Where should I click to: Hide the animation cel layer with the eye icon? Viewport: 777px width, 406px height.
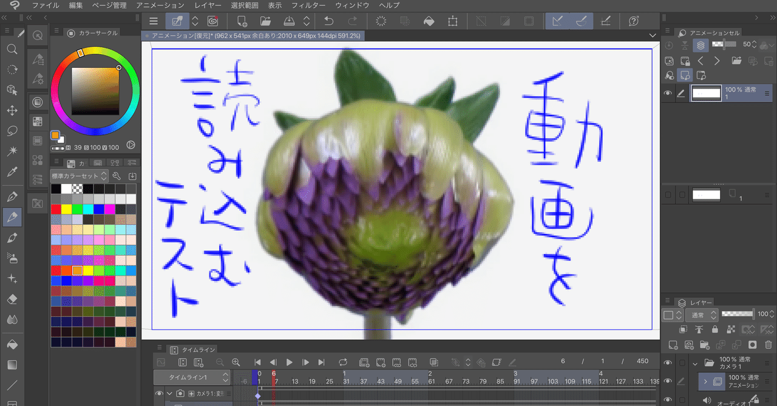tap(667, 93)
